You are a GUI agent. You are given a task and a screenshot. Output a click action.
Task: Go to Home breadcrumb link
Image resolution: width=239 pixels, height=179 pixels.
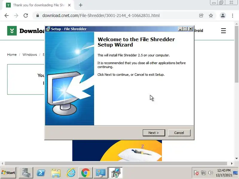tap(12, 55)
